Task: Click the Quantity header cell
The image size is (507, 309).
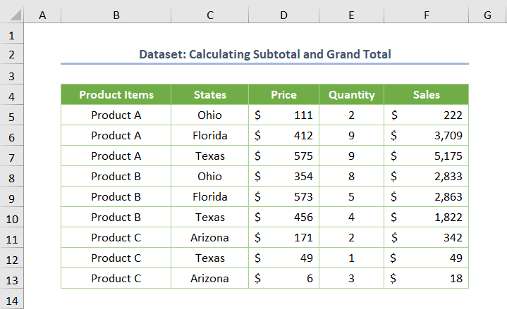Action: 351,95
